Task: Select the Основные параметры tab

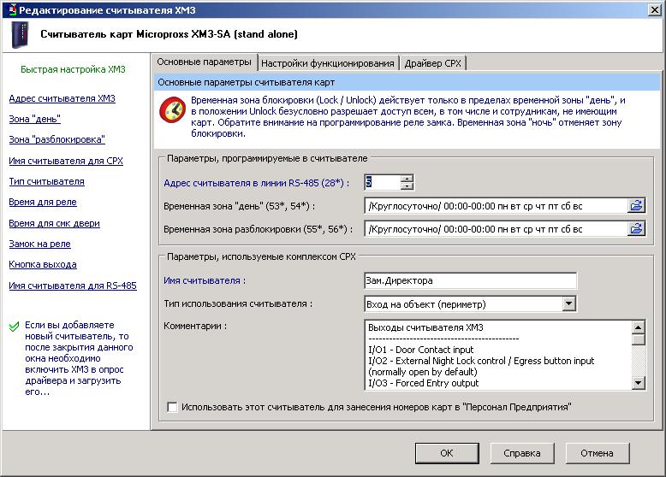Action: pos(205,62)
